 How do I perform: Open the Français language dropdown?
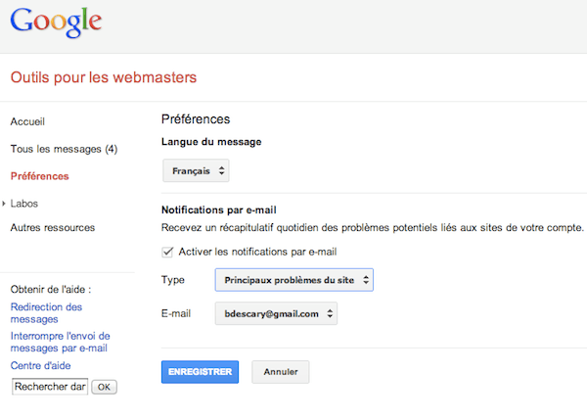(196, 171)
